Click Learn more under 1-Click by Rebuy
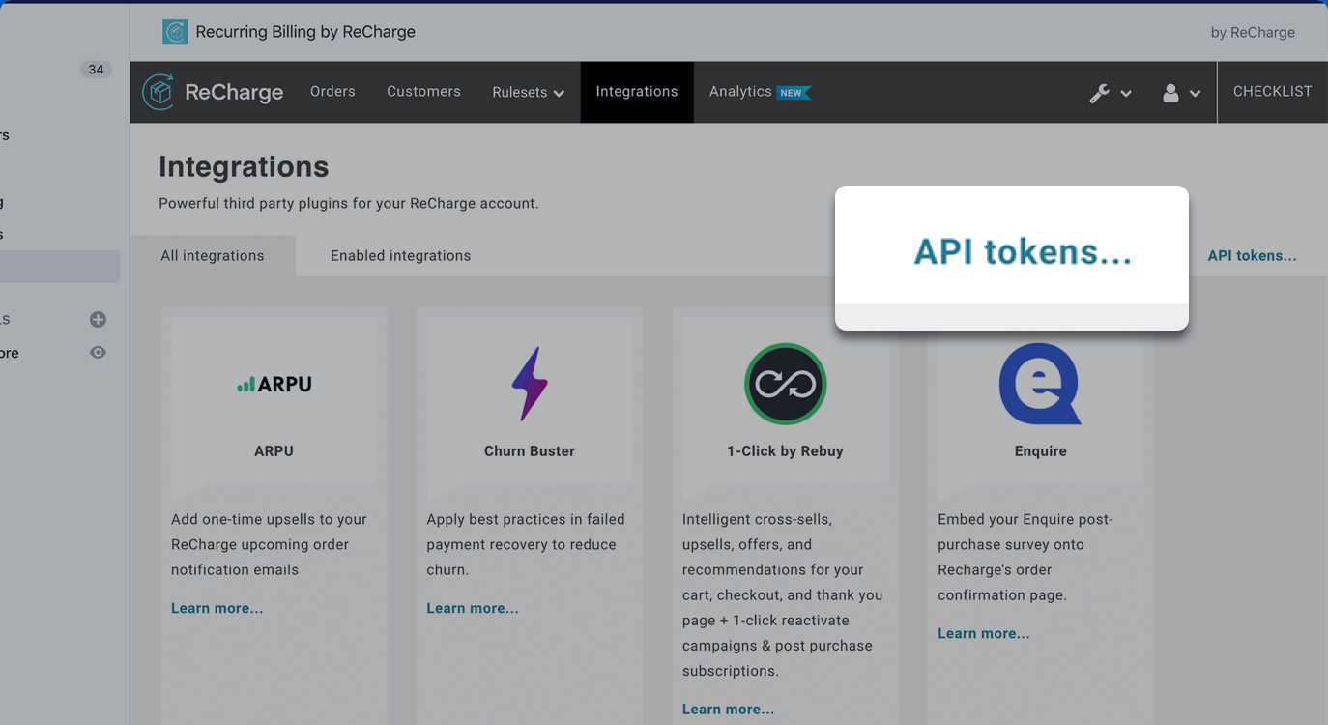Screen dimensions: 1328x725 pos(729,709)
